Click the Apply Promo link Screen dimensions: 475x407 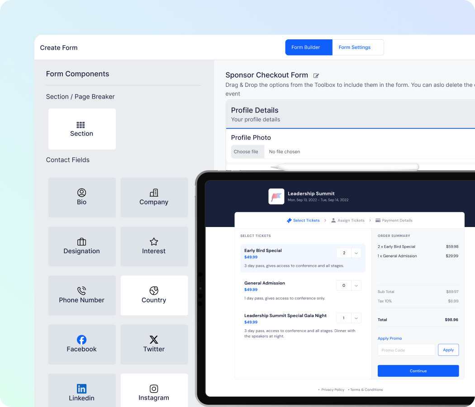pyautogui.click(x=389, y=339)
